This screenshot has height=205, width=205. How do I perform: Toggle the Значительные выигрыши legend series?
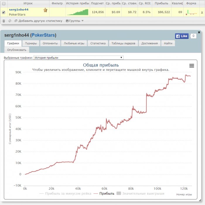click(x=140, y=193)
